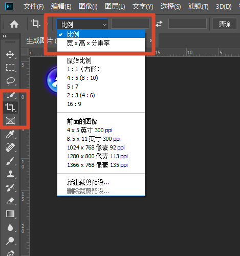The height and width of the screenshot is (256, 240).
Task: Select the Quick Selection tool
Action: (10, 95)
